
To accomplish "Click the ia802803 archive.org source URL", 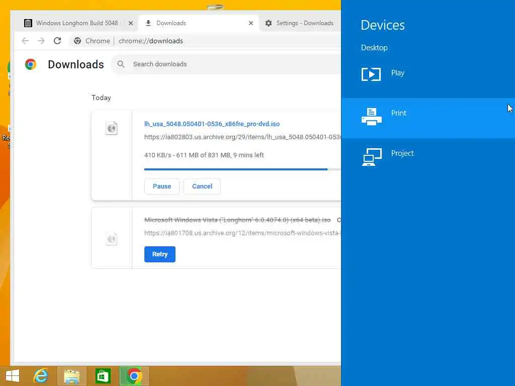I will pyautogui.click(x=242, y=137).
